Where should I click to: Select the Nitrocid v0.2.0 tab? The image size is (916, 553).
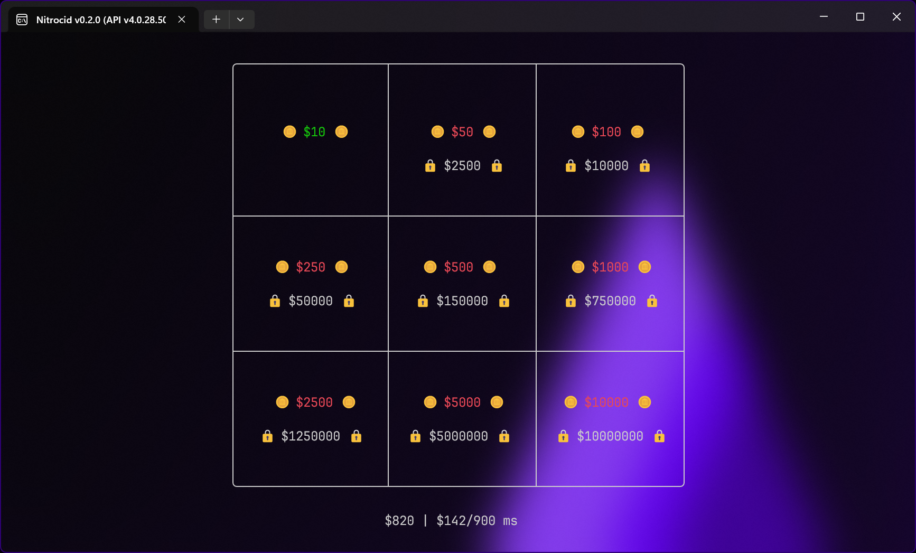[x=100, y=20]
